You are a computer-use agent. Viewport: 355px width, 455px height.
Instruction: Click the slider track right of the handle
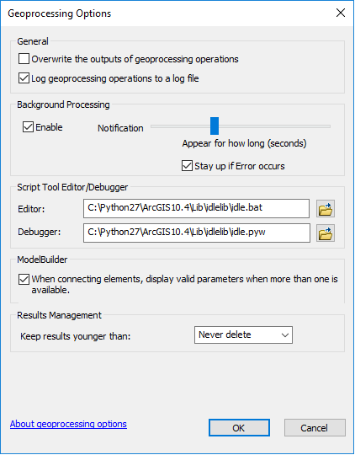[274, 126]
